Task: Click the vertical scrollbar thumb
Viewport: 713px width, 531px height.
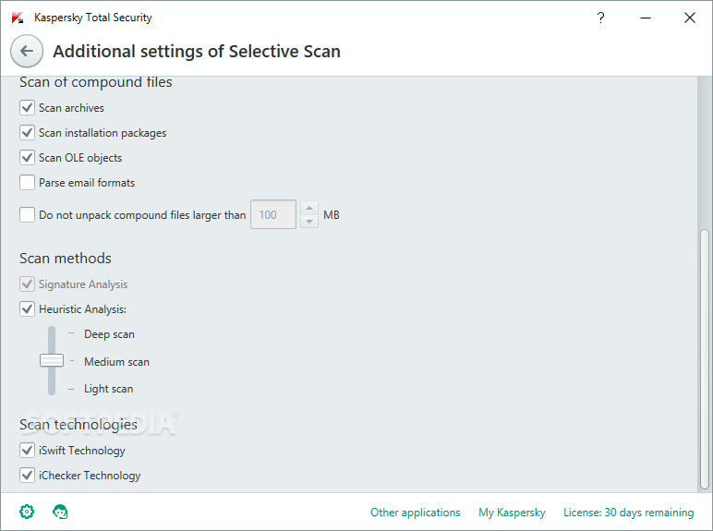Action: click(x=705, y=359)
